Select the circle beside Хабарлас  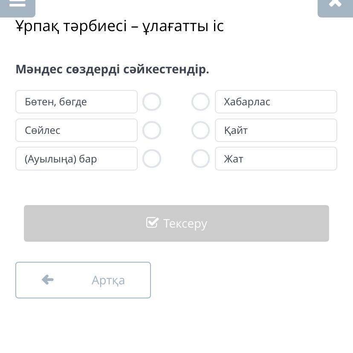[200, 102]
